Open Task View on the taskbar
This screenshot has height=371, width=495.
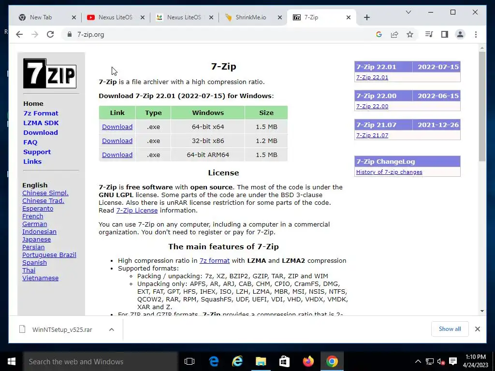[189, 361]
